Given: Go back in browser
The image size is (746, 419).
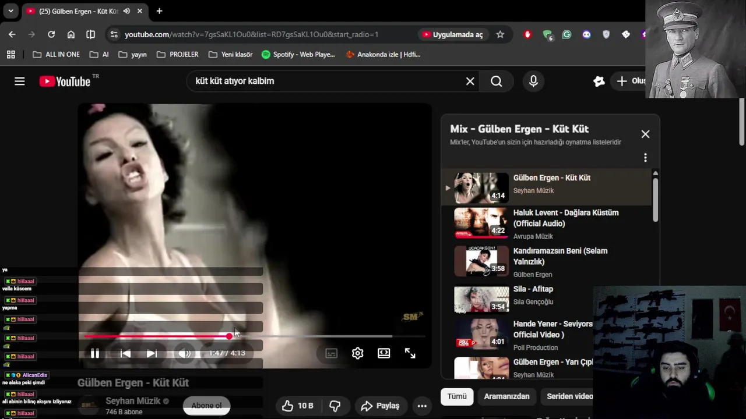Looking at the screenshot, I should (x=12, y=34).
